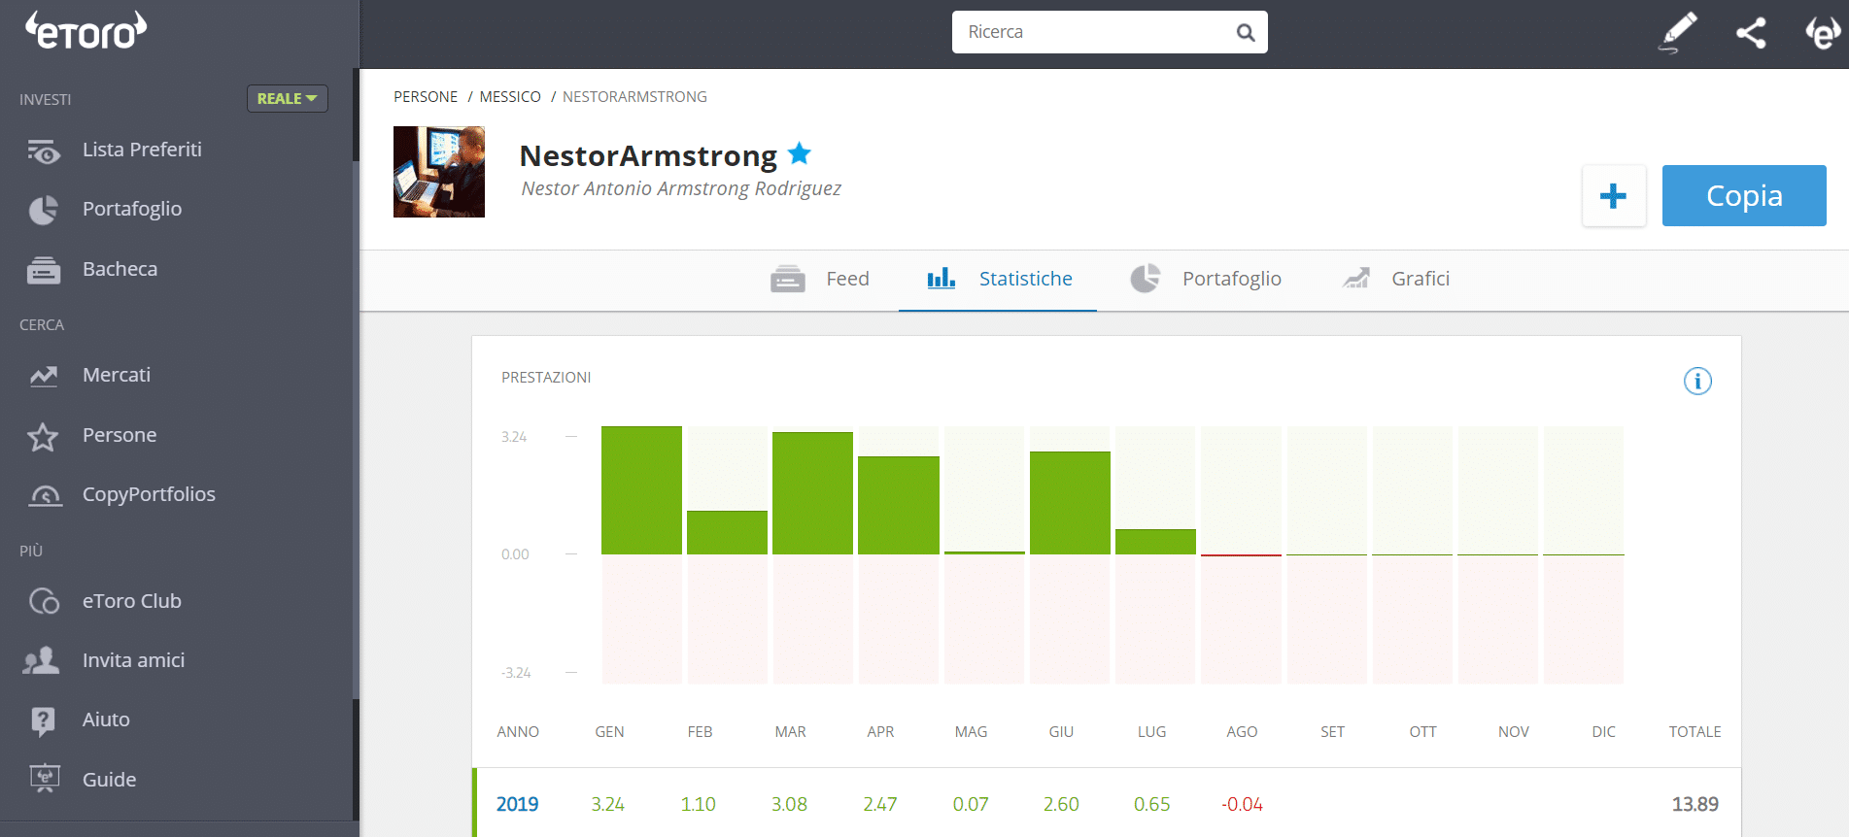Click the Statistiche bar chart icon
Image resolution: width=1849 pixels, height=837 pixels.
(942, 278)
